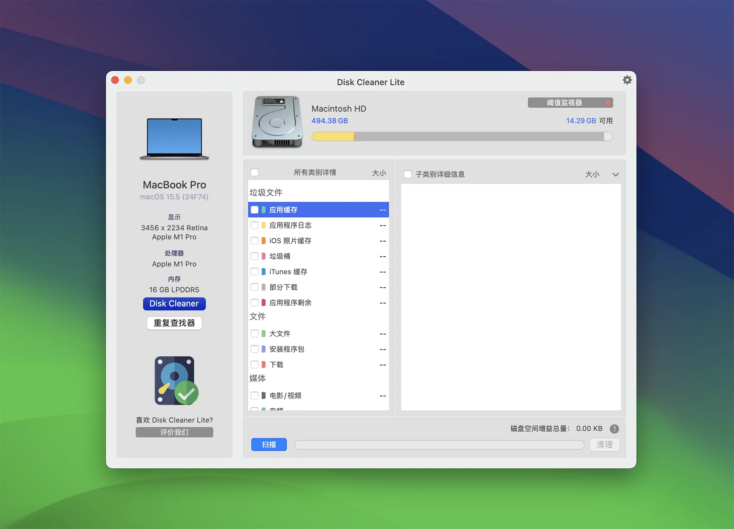734x529 pixels.
Task: Select the 大文件 row
Action: pos(319,334)
